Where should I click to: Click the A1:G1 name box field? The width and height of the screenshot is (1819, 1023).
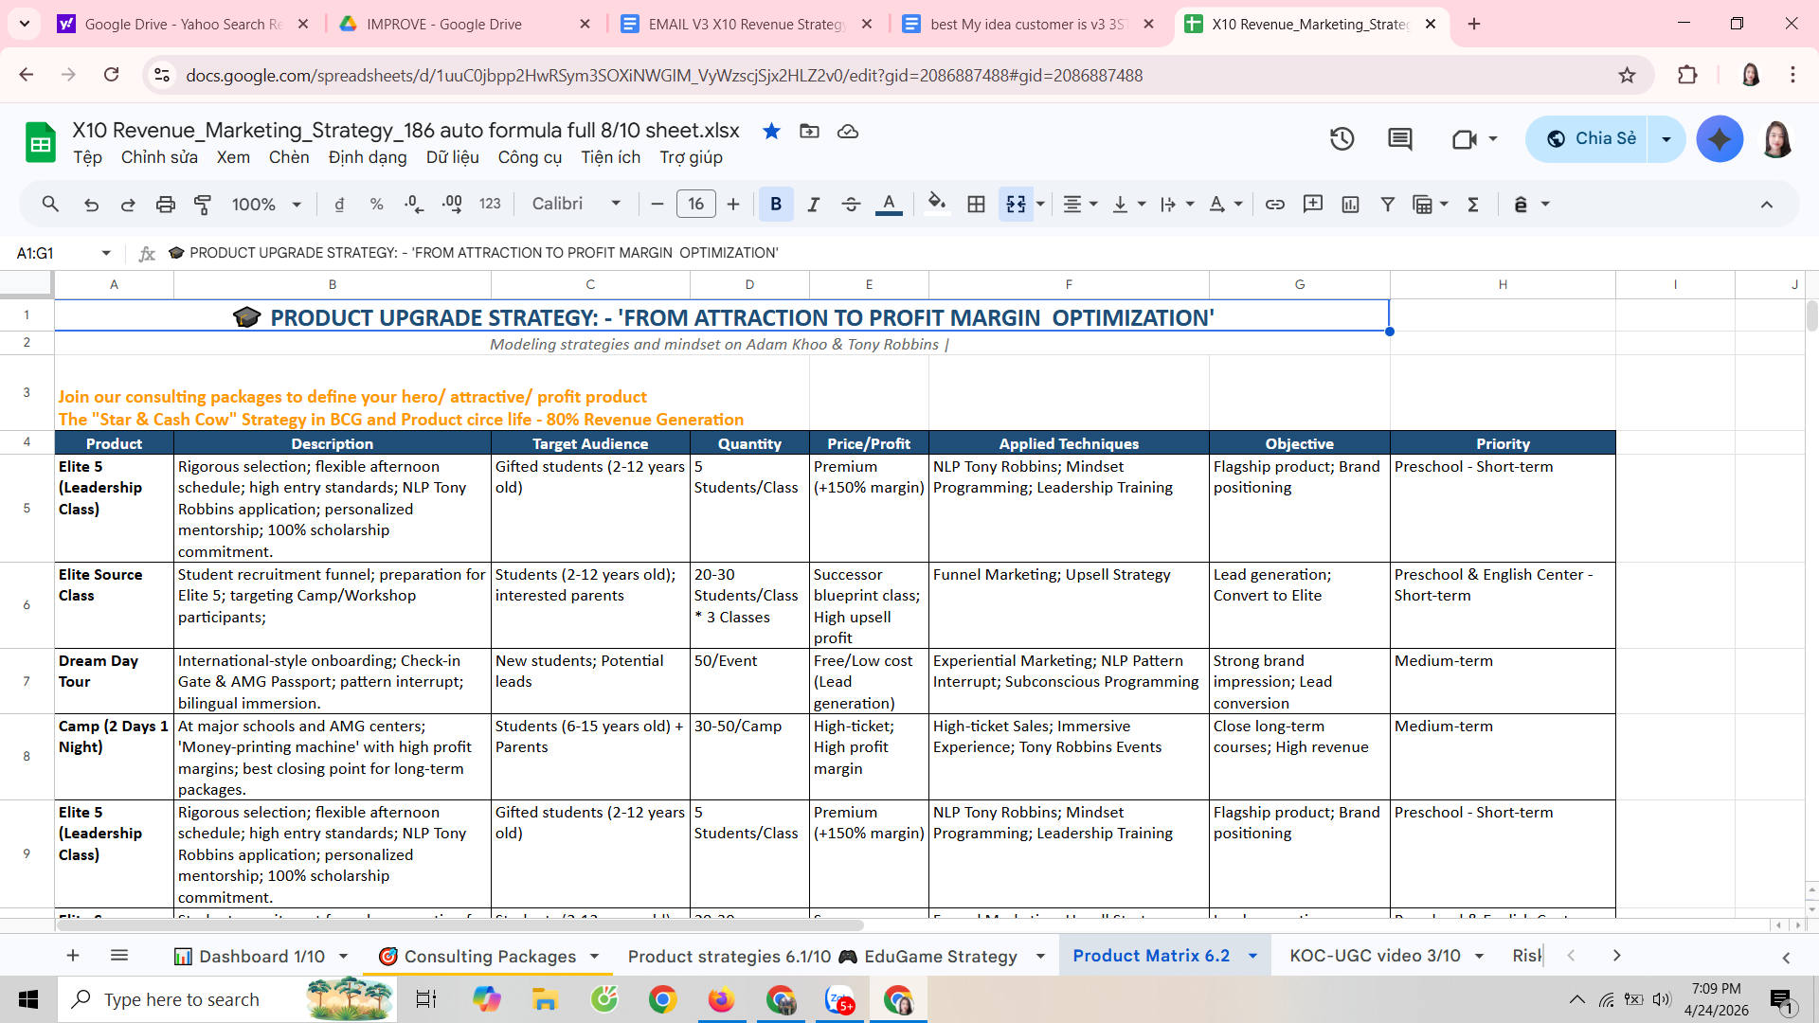55,253
